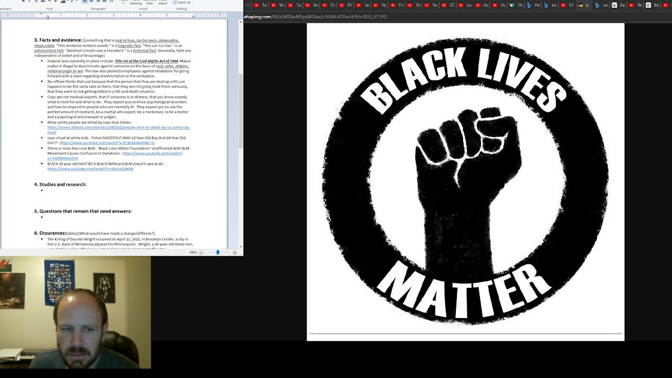
Task: Switch to the 'NY' YouTube browser tab
Action: point(346,5)
